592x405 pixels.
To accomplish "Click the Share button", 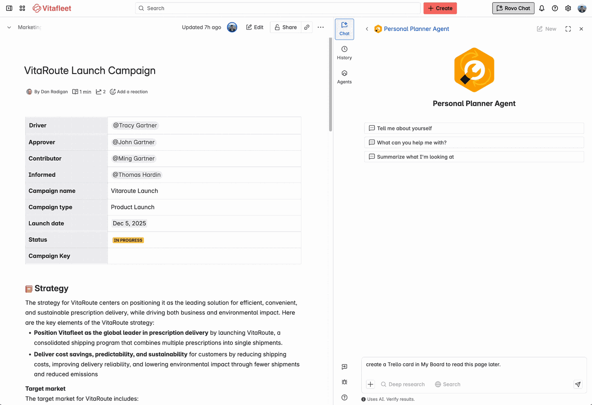I will click(x=286, y=27).
